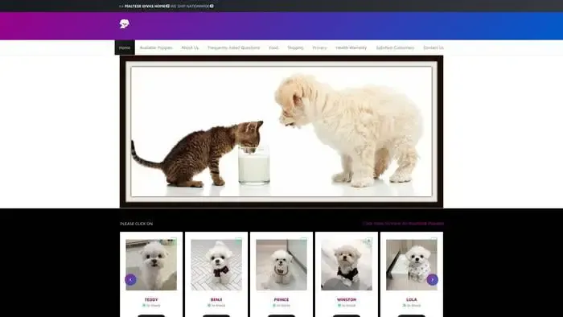This screenshot has width=563, height=317.
Task: Click the TEDDY name link
Action: (x=151, y=299)
